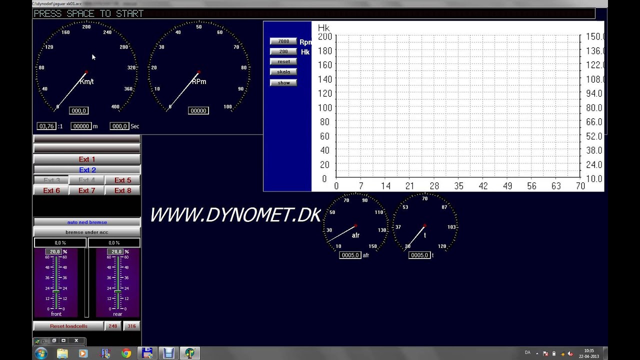Click the reset graph button
640x360 pixels.
283,61
